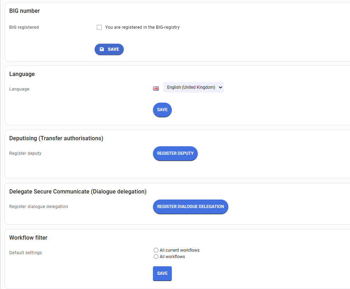Click the Register Deputy button
This screenshot has width=350, height=289.
pos(175,153)
